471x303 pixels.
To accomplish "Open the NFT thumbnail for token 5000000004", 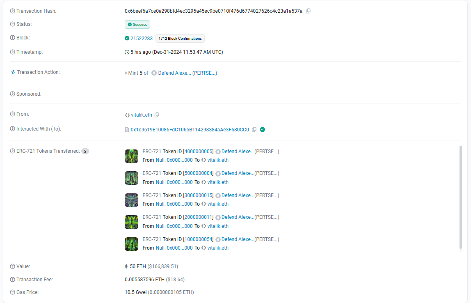I will tap(132, 178).
